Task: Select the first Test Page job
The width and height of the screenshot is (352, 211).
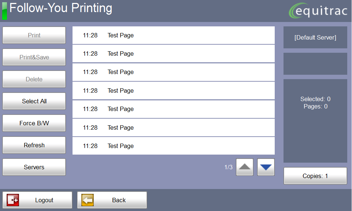Action: [x=173, y=35]
